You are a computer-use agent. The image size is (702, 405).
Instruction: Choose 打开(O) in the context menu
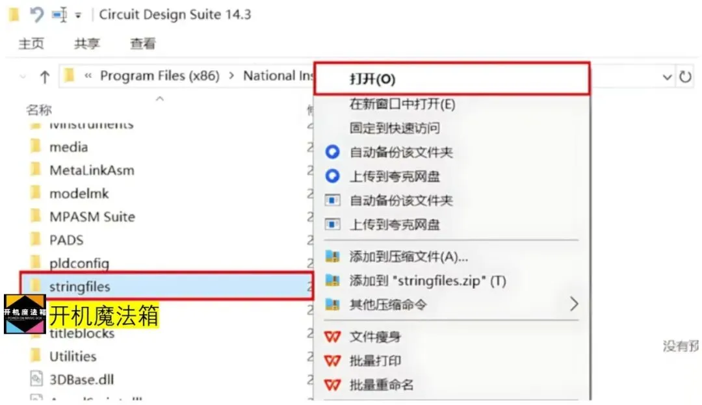tap(452, 79)
